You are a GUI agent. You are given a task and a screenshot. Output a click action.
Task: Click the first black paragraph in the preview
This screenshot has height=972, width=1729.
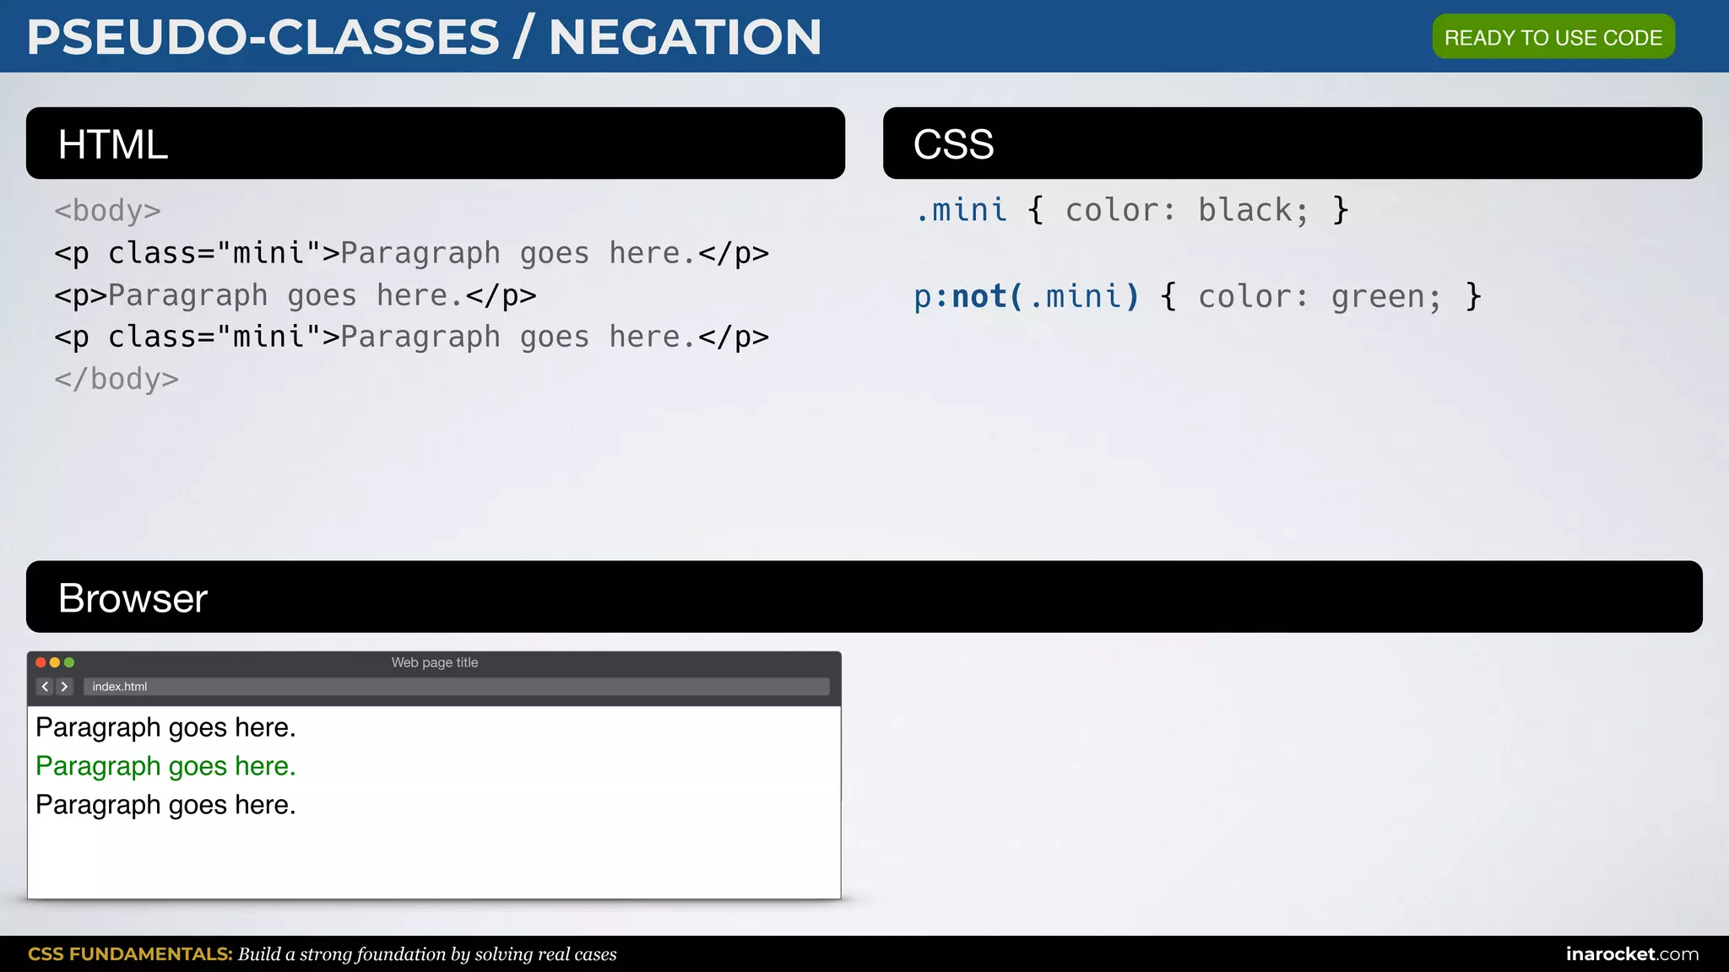[x=165, y=727]
